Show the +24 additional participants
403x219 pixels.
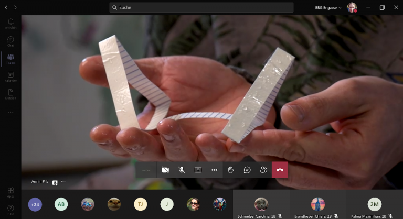pyautogui.click(x=35, y=204)
